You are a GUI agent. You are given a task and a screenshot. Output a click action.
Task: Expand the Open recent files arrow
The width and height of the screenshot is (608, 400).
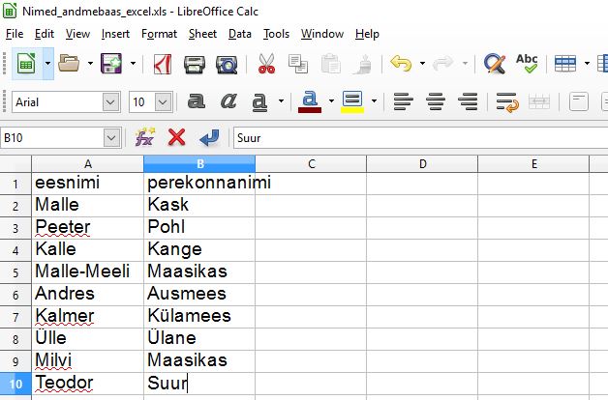[90, 64]
